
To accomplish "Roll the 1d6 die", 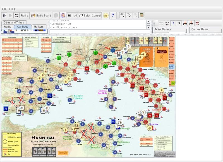I will click(72, 16).
